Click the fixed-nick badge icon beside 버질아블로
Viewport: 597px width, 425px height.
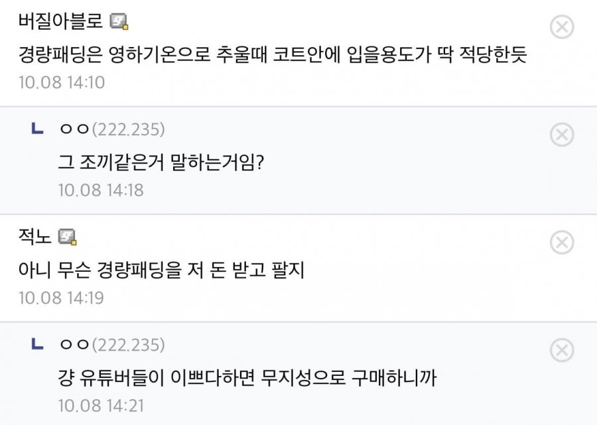[x=119, y=22]
